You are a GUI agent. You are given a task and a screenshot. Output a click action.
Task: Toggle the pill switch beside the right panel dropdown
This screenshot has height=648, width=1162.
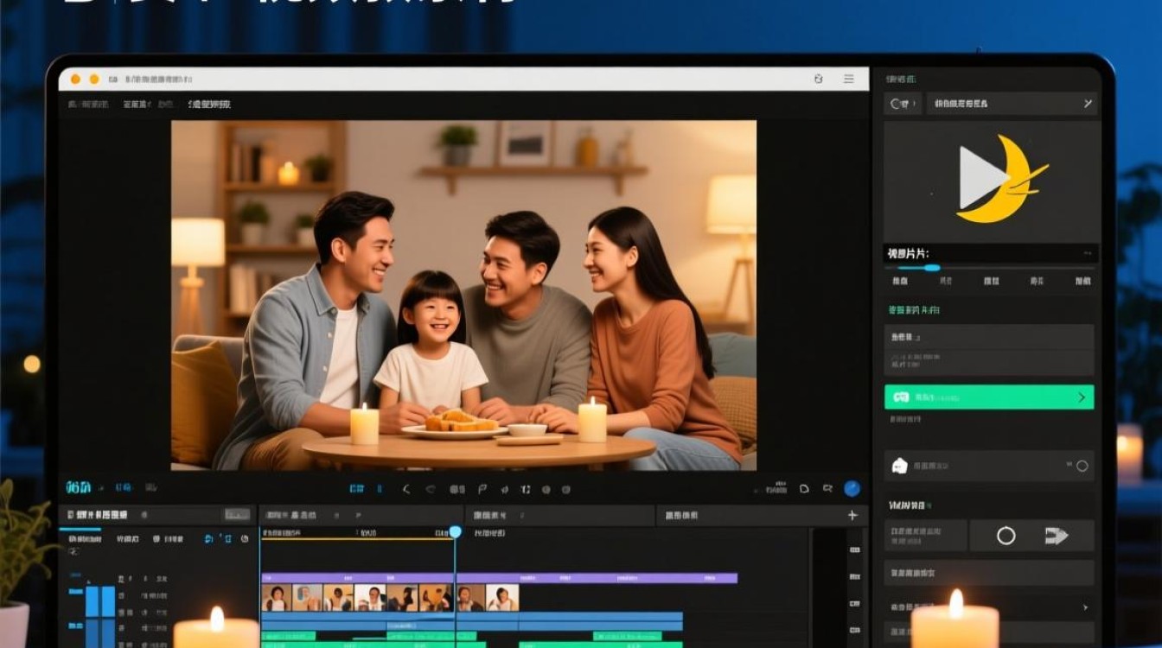pos(902,104)
